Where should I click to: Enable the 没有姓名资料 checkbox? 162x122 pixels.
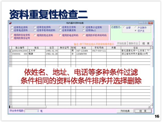12,27
